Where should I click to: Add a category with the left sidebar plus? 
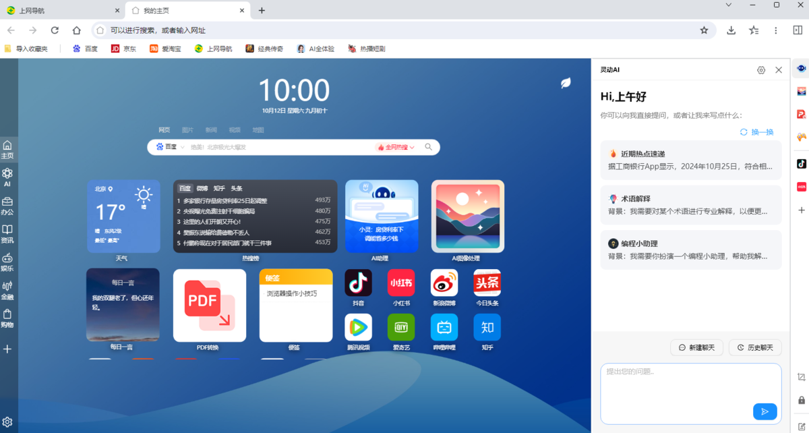[x=7, y=349]
